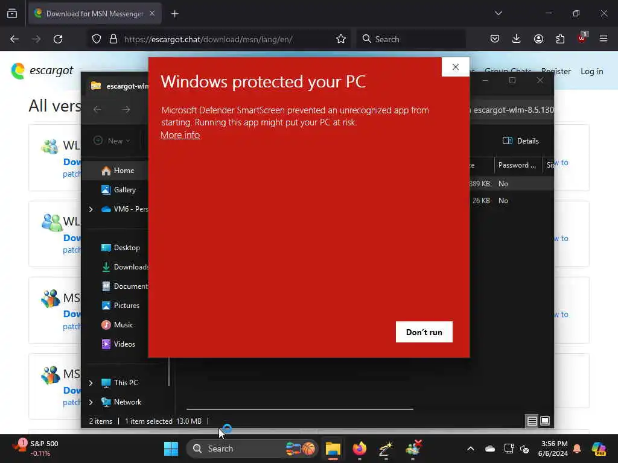The image size is (618, 463).
Task: Open Pictures folder in Explorer sidebar
Action: [x=120, y=306]
